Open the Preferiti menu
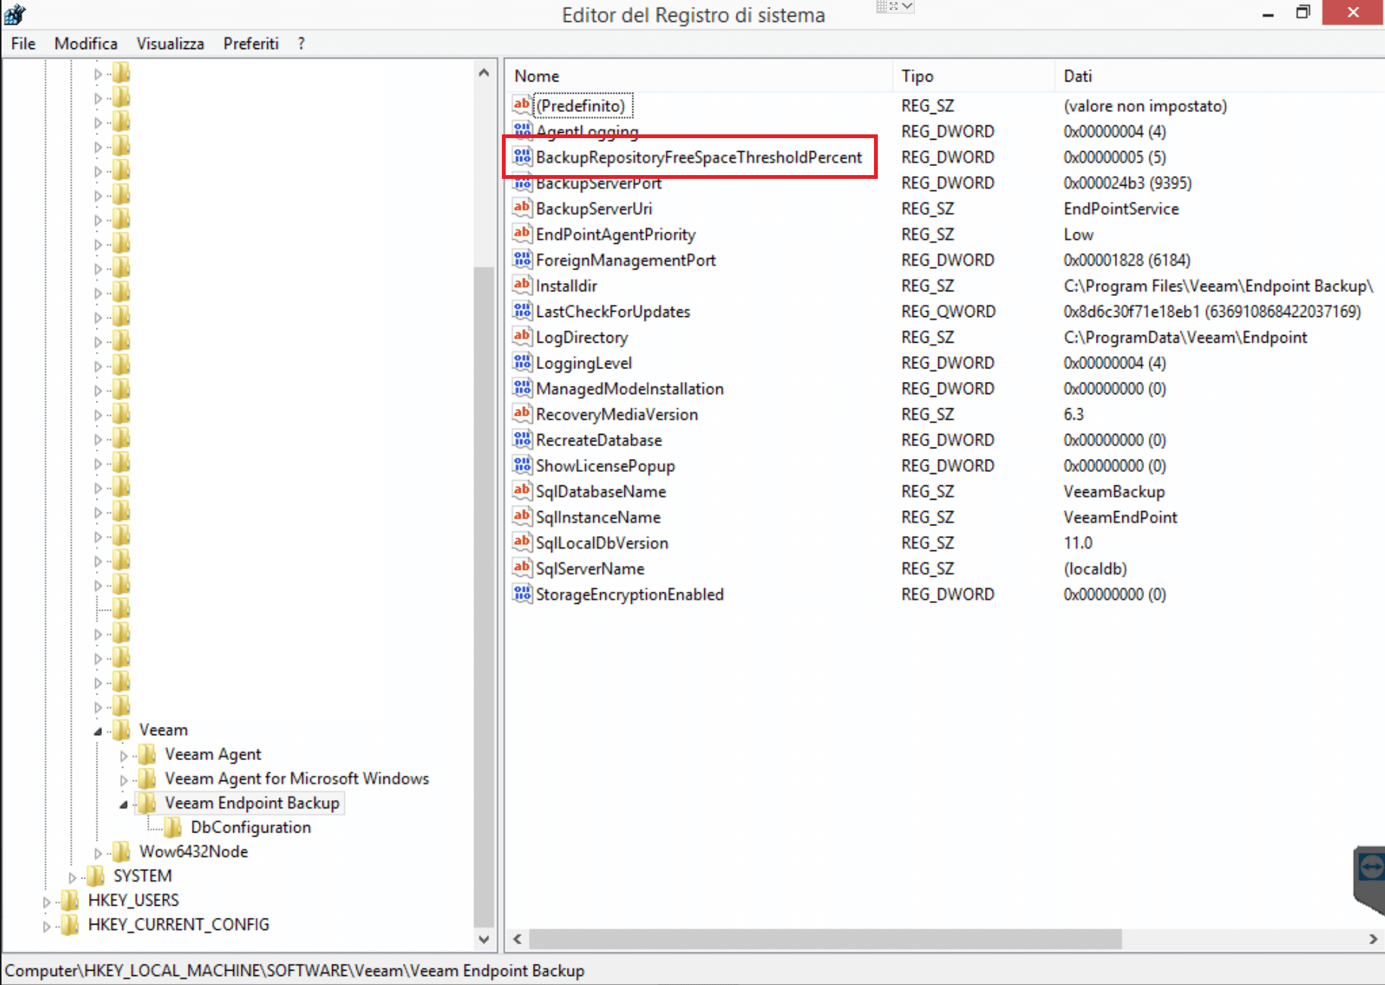This screenshot has width=1385, height=985. point(251,44)
